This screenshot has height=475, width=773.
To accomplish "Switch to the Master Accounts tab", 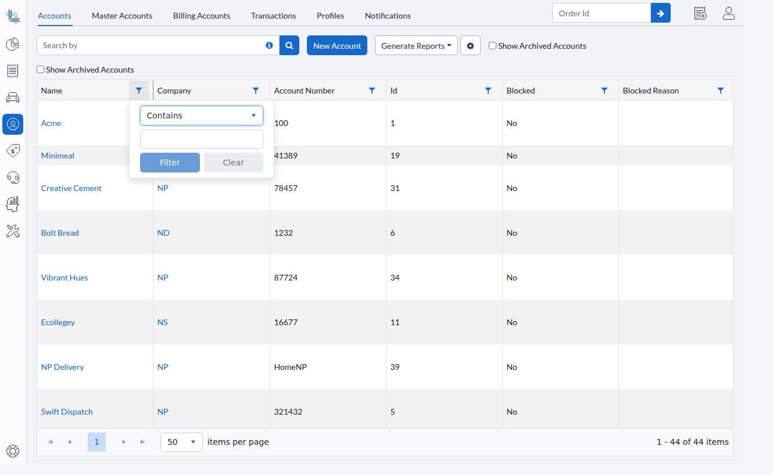I will coord(122,16).
